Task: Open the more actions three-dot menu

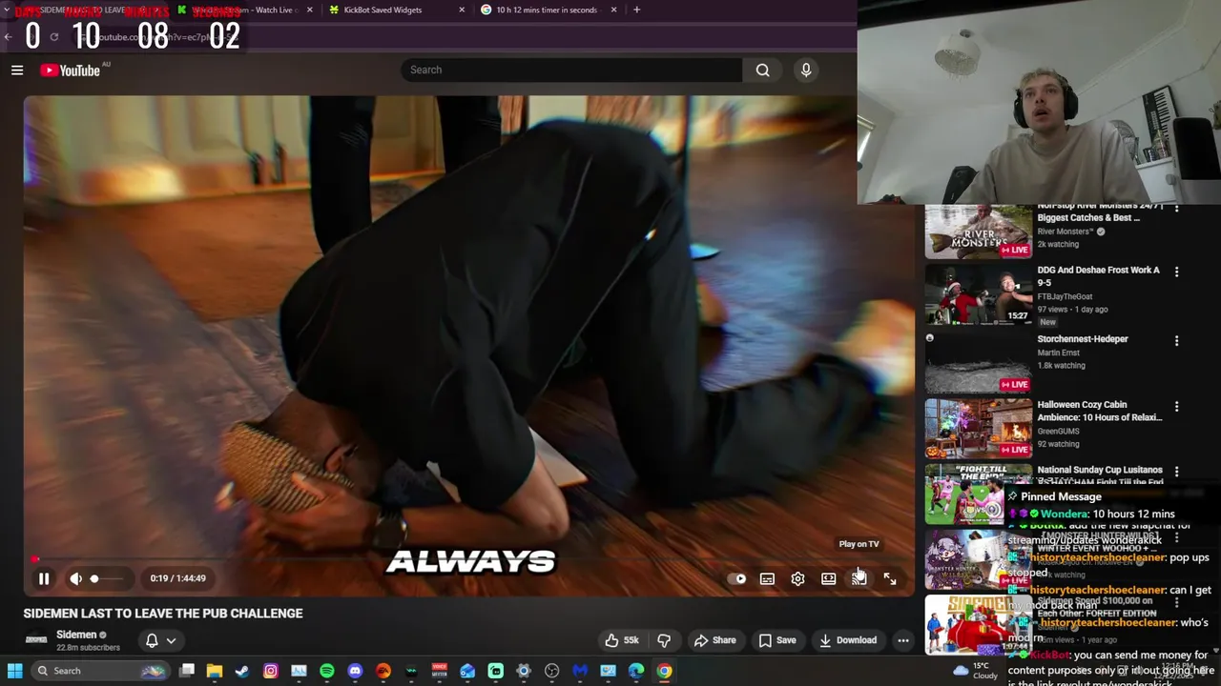Action: (x=903, y=640)
